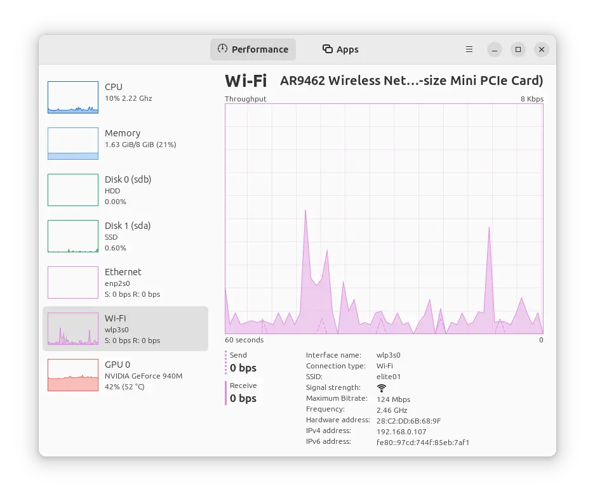Select the Ethernet enp2s0 entry

click(125, 282)
